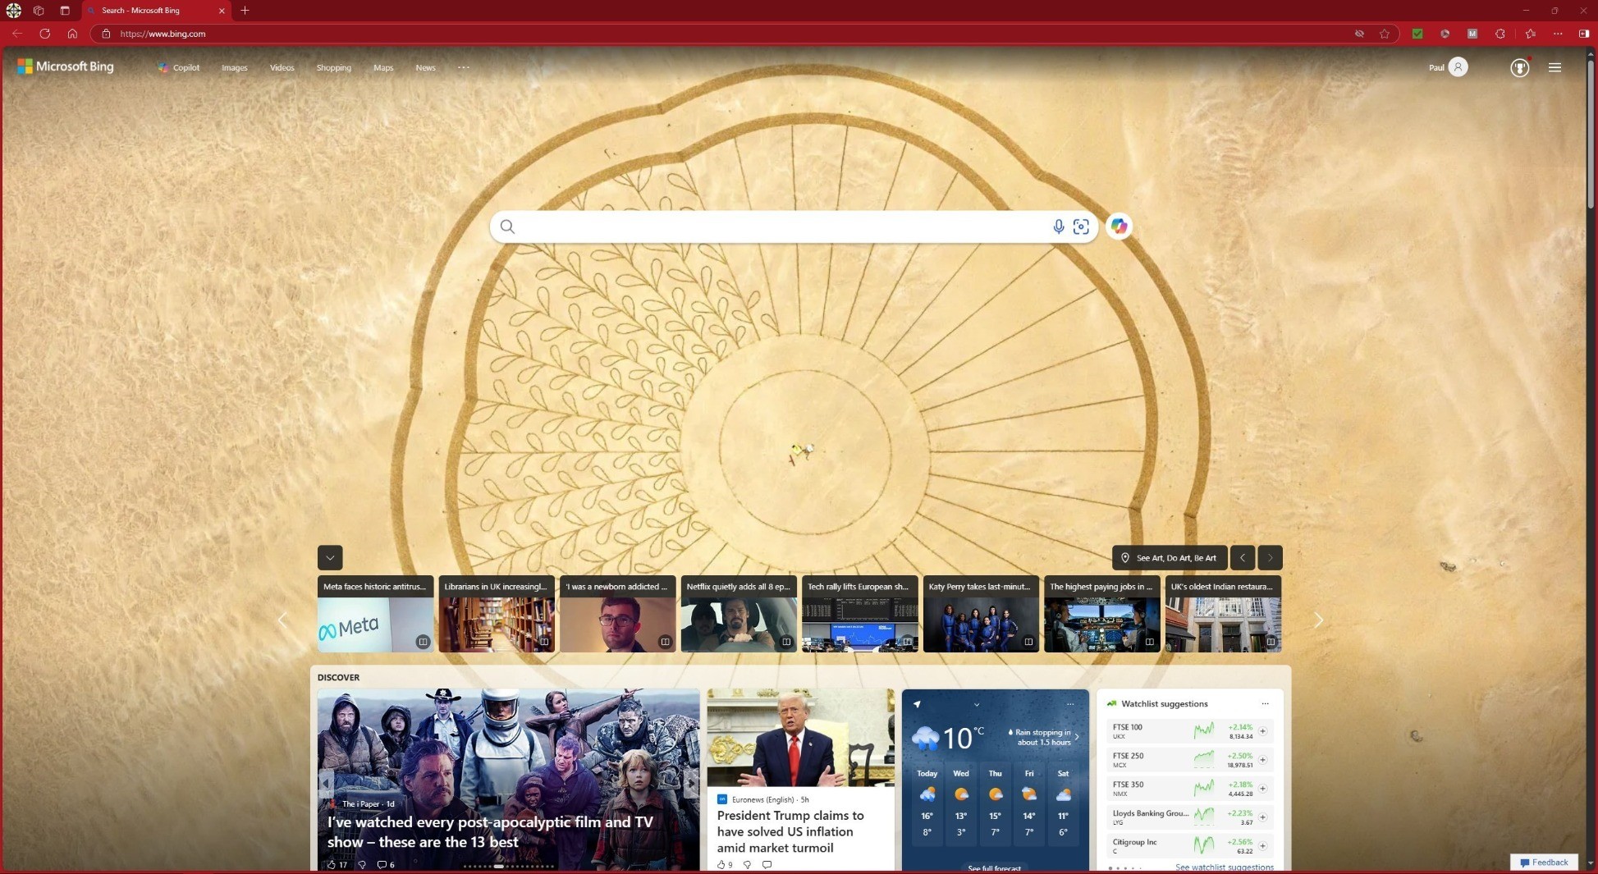The height and width of the screenshot is (874, 1598).
Task: Expand the weather location dropdown chevron
Action: 977,704
